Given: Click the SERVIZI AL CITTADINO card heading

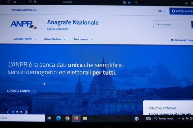Looking at the screenshot, I should tap(162, 108).
